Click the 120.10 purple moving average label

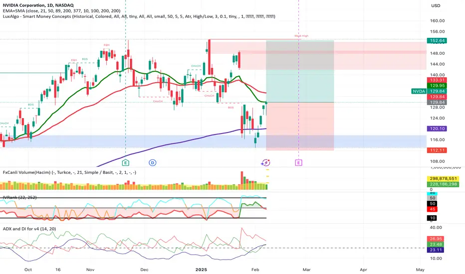pos(437,129)
